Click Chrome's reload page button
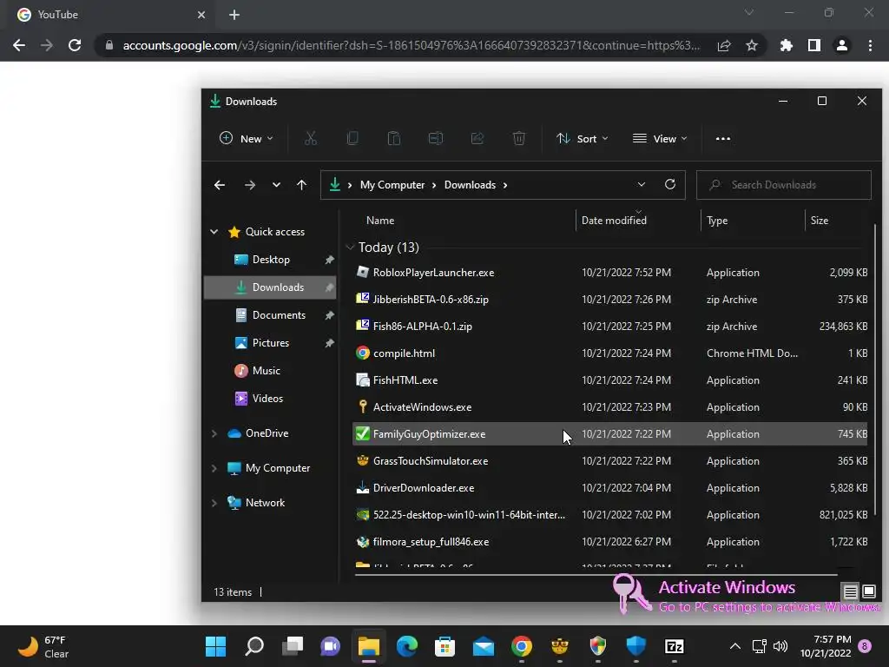Screen dimensions: 889x667 click(x=75, y=45)
